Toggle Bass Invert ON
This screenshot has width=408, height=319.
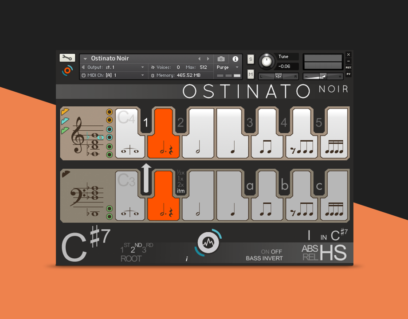tap(265, 252)
